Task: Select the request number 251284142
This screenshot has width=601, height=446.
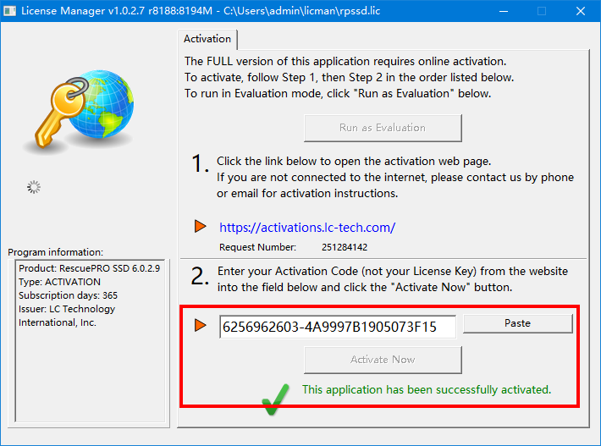Action: [345, 247]
